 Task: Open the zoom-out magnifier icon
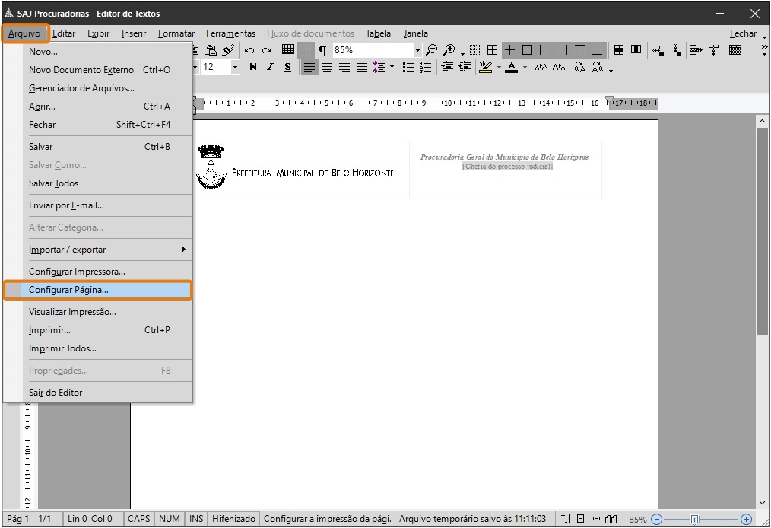(x=430, y=49)
